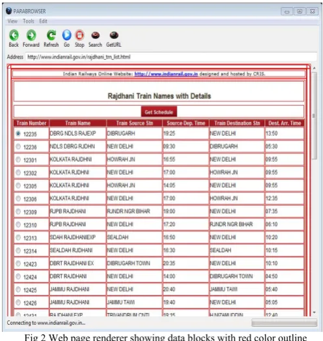Click the 19:25 departure time cell

186,133
